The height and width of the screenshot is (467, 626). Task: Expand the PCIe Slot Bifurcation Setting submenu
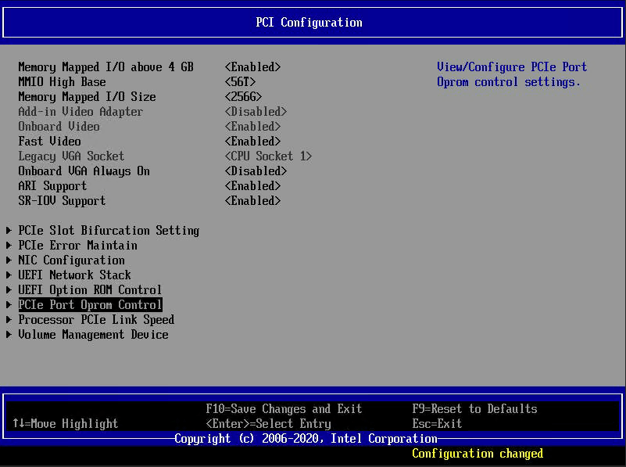click(109, 230)
